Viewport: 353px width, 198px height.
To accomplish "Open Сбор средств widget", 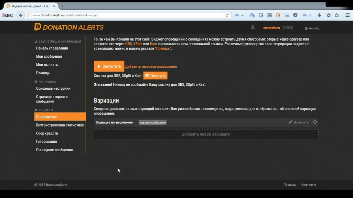I will tap(47, 133).
